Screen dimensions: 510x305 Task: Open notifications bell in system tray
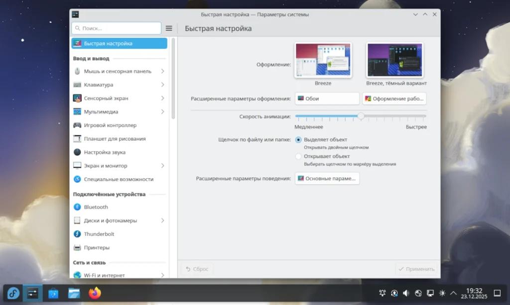(x=382, y=293)
